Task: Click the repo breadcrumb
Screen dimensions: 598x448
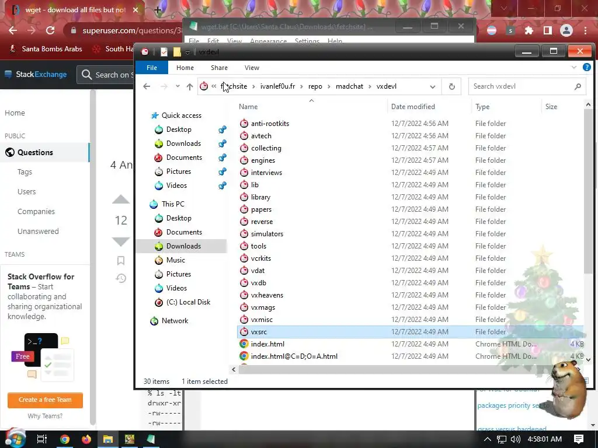Action: 315,86
